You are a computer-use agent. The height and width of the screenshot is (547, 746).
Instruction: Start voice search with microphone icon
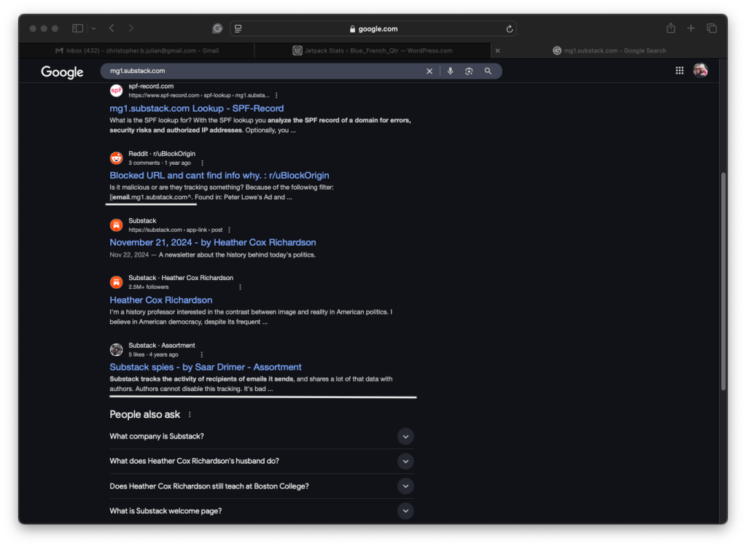[450, 71]
